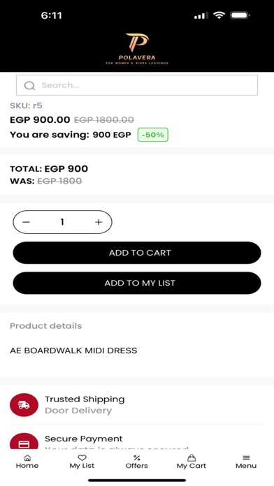The height and width of the screenshot is (486, 274).
Task: Increase quantity with the plus button
Action: click(99, 222)
